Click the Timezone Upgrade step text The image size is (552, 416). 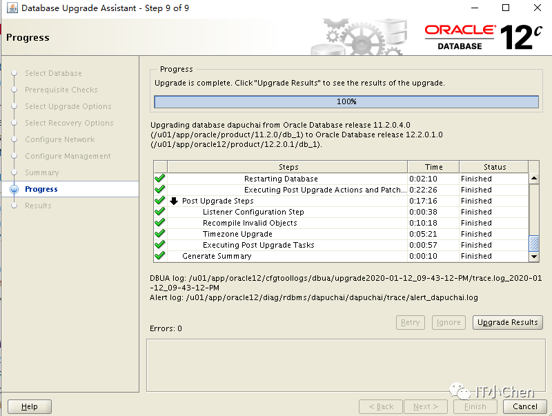[x=237, y=234]
